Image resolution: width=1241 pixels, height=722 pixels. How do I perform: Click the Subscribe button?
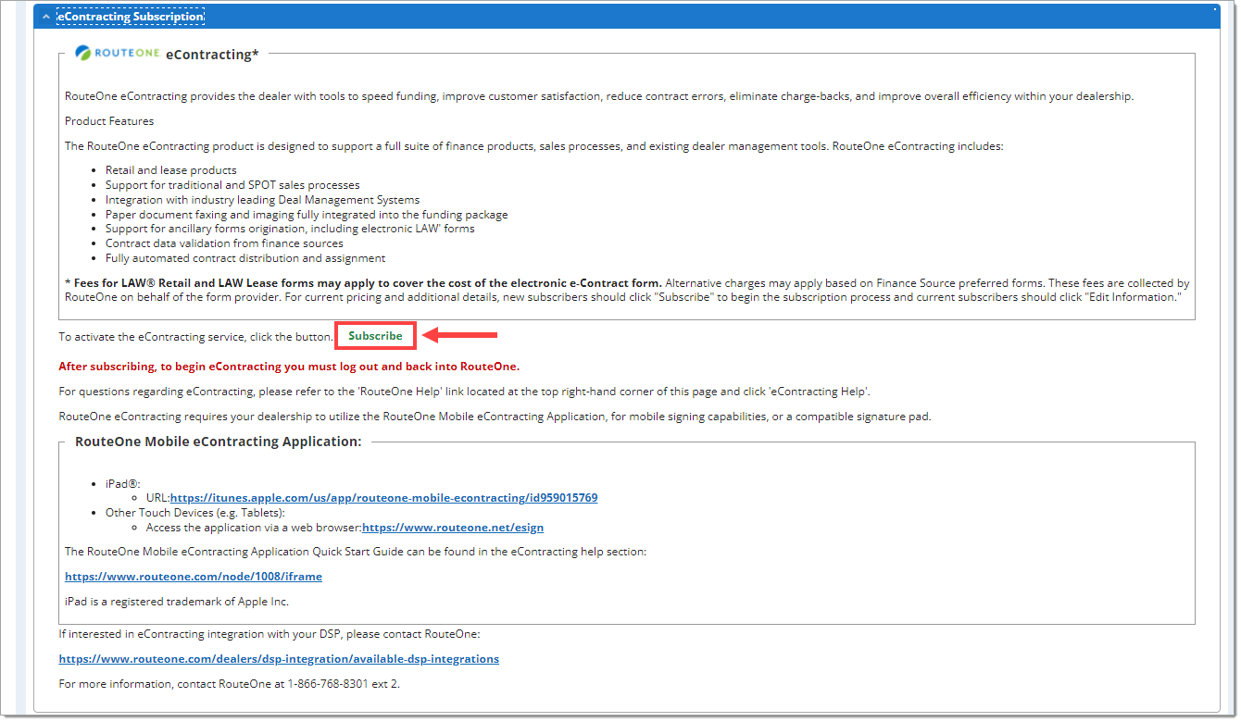click(x=375, y=336)
